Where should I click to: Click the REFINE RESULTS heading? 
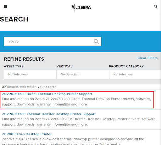[24, 59]
